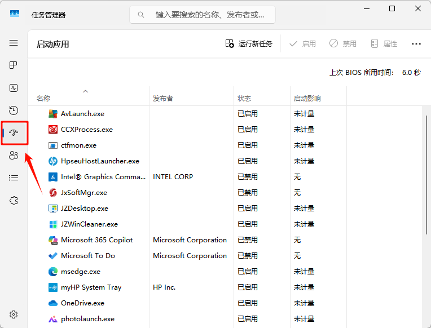Click the CCXProcess.exe Creative Cloud icon
Screen dimensions: 431x328
[x=53, y=130]
